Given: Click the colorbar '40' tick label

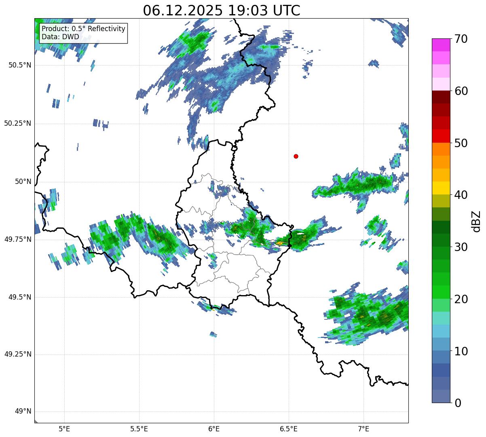Looking at the screenshot, I should click(x=461, y=195).
